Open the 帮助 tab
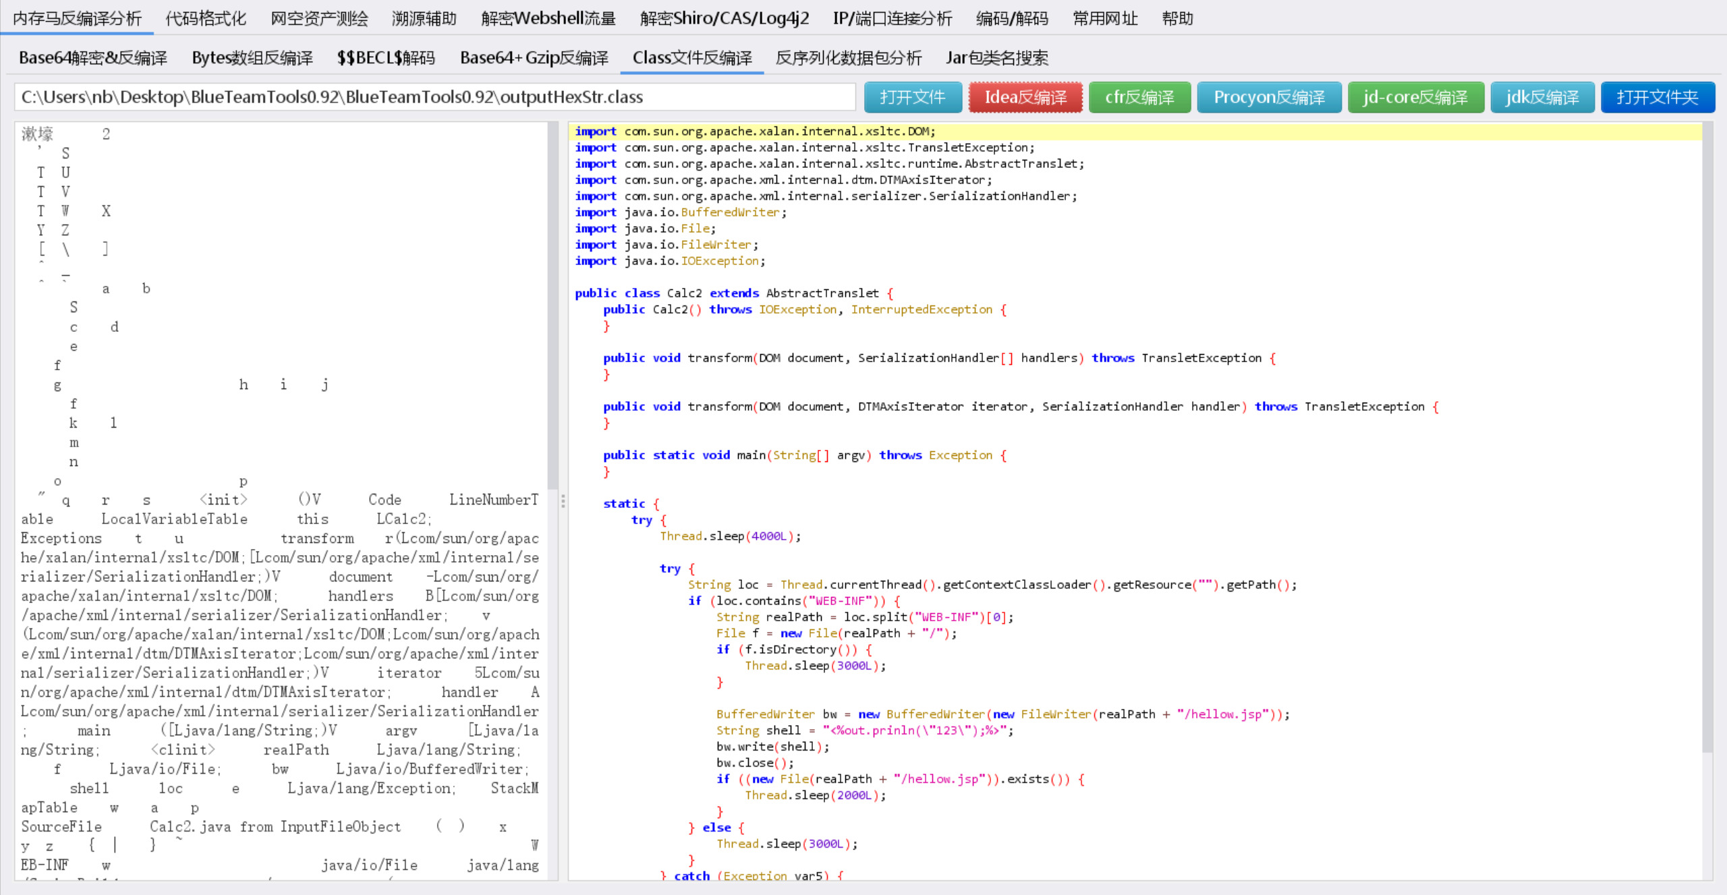Screen dimensions: 1727x895 tap(1177, 18)
